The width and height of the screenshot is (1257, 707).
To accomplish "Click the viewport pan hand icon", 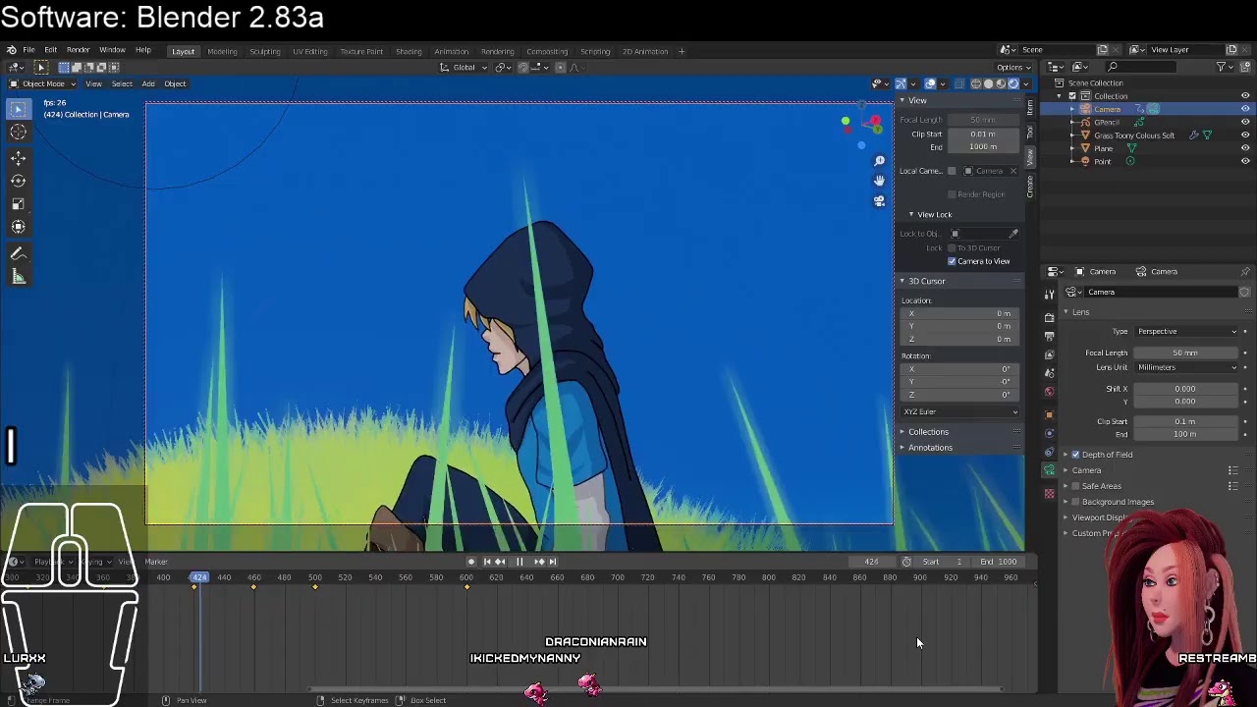I will (879, 181).
